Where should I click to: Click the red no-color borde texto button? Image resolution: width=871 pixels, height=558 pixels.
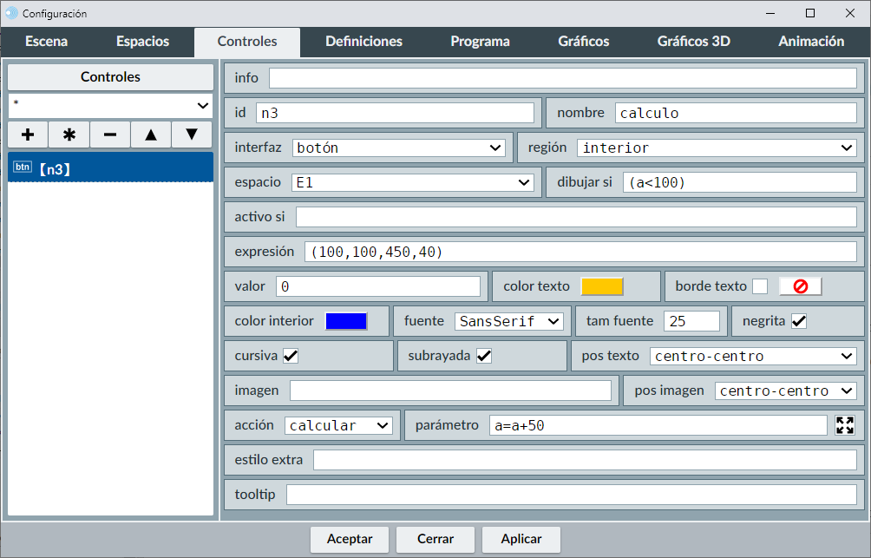[800, 286]
